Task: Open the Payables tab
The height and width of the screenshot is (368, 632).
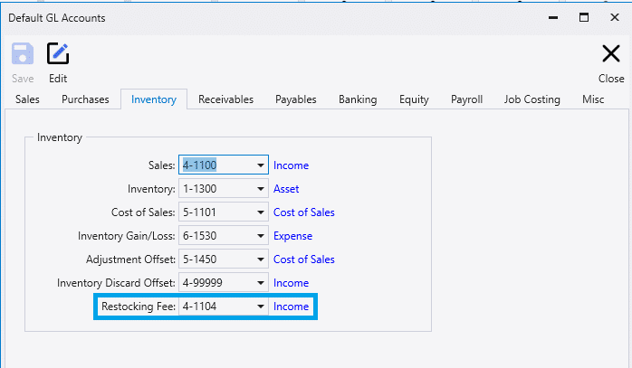Action: (296, 99)
